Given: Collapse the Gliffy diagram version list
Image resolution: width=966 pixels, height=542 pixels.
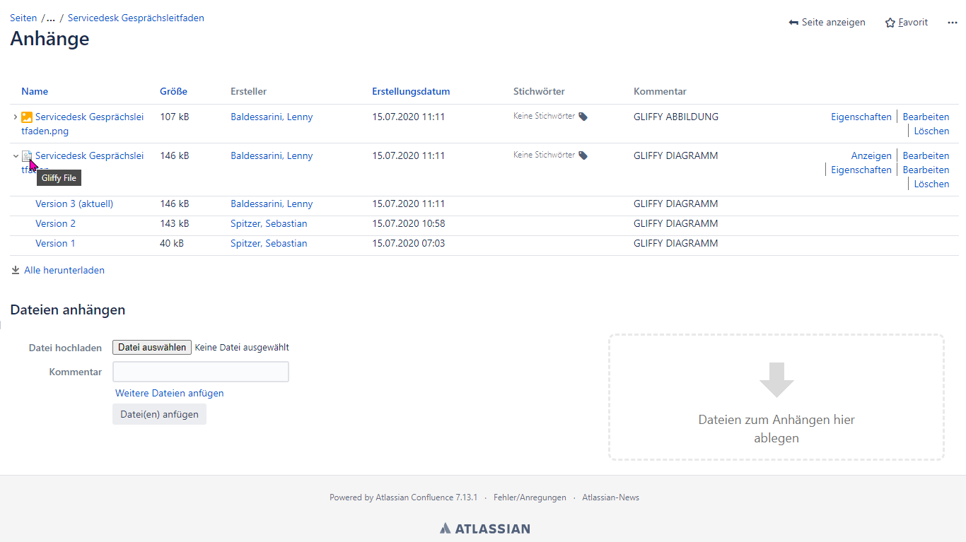Looking at the screenshot, I should click(16, 155).
